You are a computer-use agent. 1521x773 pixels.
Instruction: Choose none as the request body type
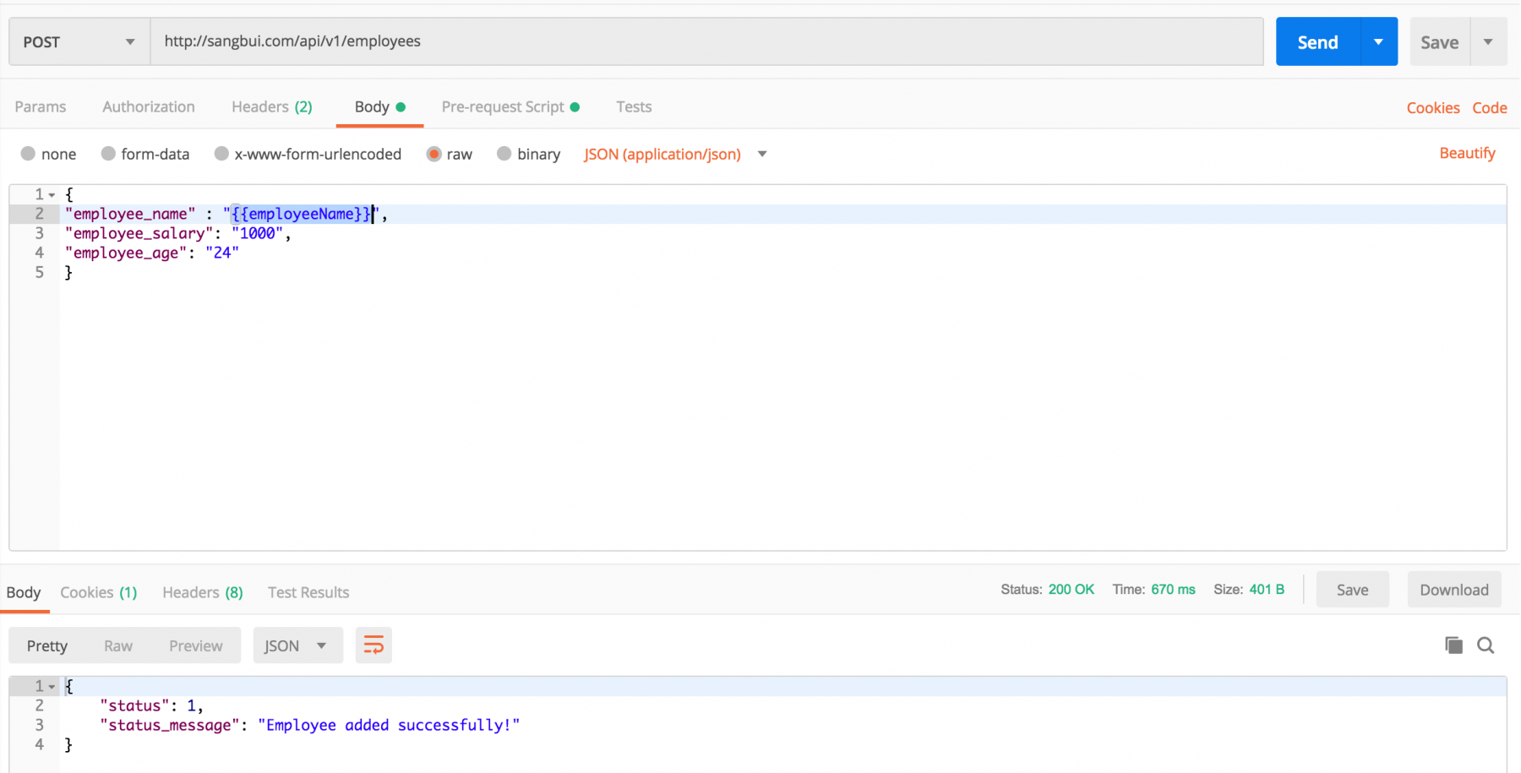click(48, 154)
